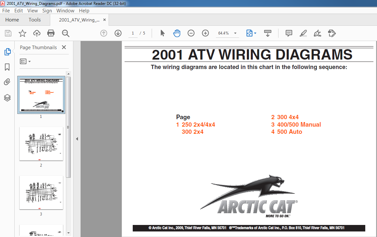This screenshot has width=377, height=237.
Task: Print the document with printer icon
Action: point(51,33)
